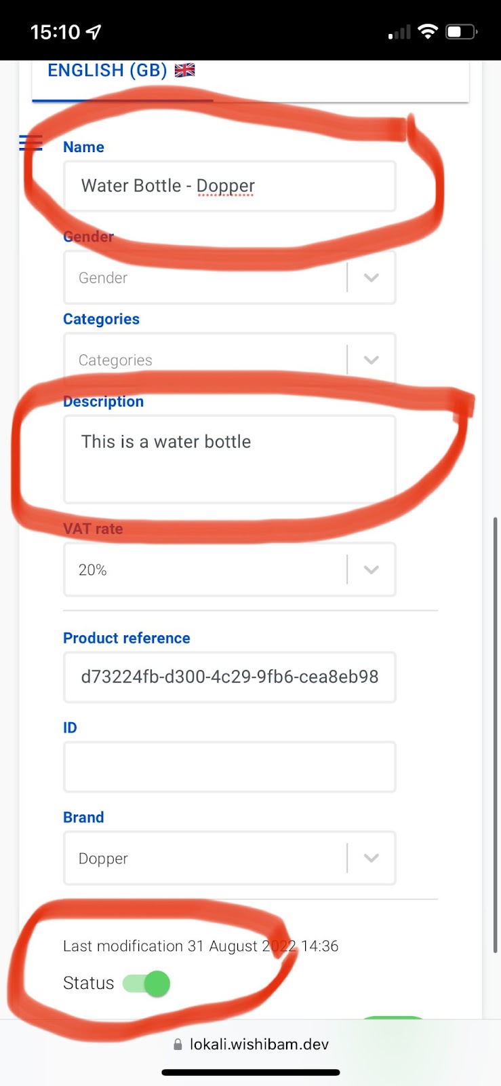The image size is (501, 1086).
Task: Tap the battery status icon
Action: [461, 31]
